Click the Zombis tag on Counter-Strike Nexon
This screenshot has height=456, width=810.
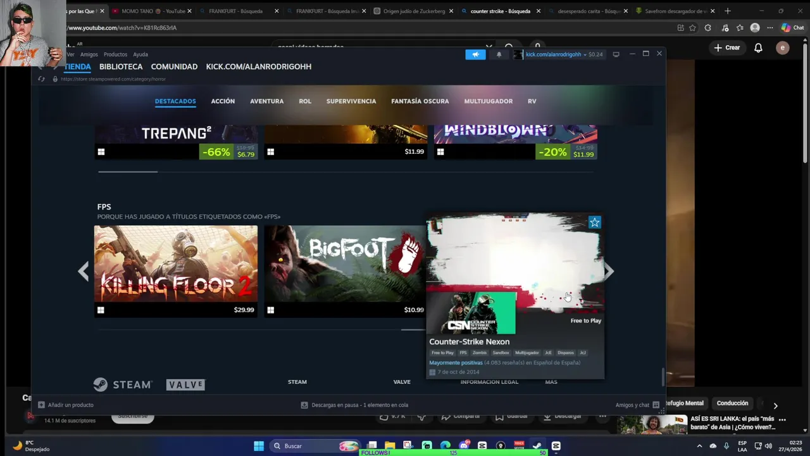[480, 353]
